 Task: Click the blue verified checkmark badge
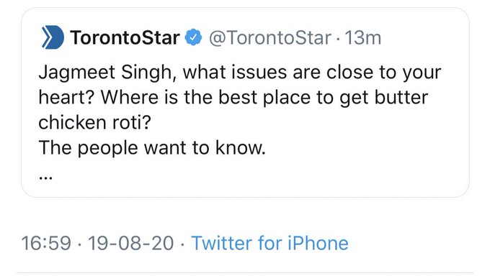coord(194,37)
